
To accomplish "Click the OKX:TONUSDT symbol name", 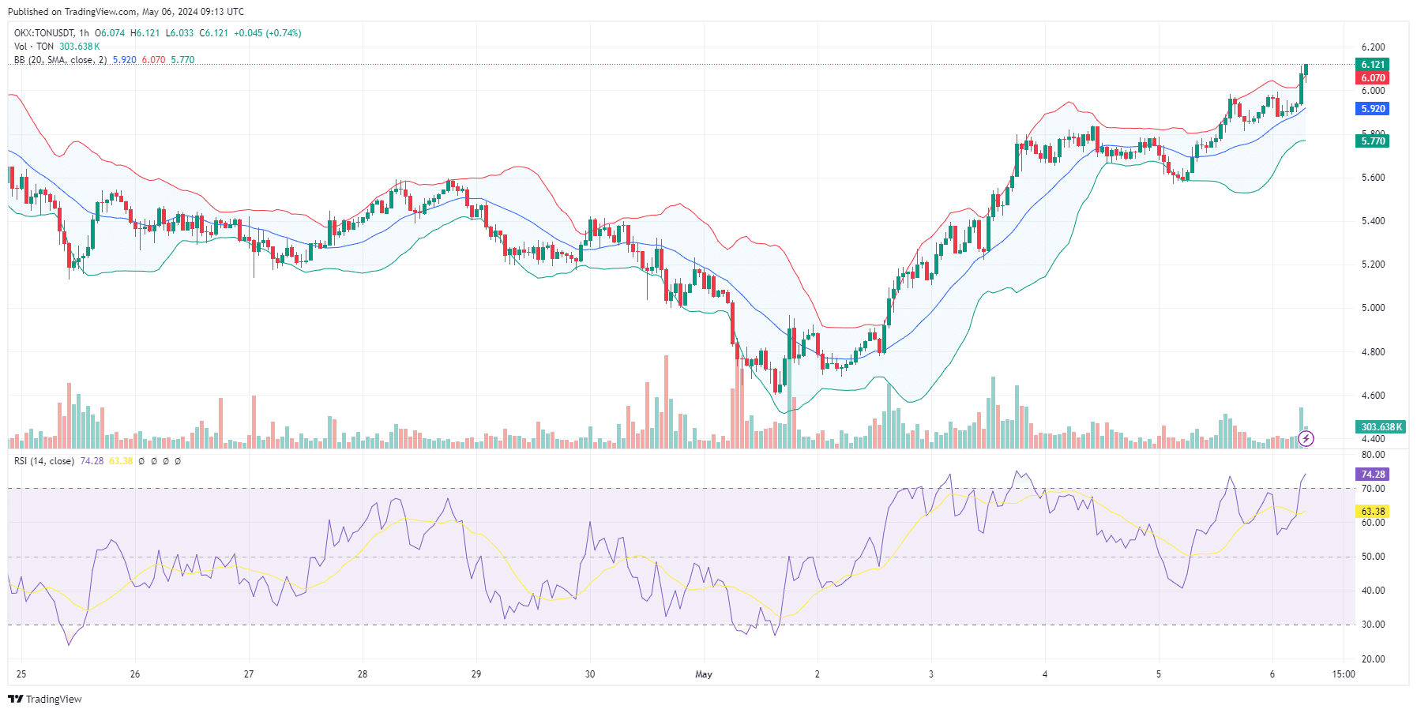I will click(x=44, y=33).
